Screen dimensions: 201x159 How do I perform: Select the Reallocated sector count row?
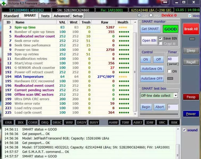point(68,36)
